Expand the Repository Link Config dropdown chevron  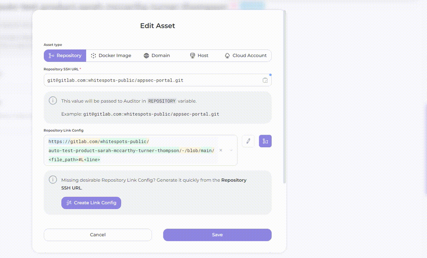click(x=231, y=150)
